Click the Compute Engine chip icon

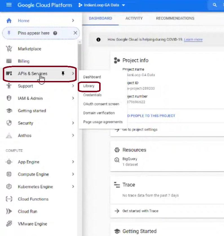(9, 174)
